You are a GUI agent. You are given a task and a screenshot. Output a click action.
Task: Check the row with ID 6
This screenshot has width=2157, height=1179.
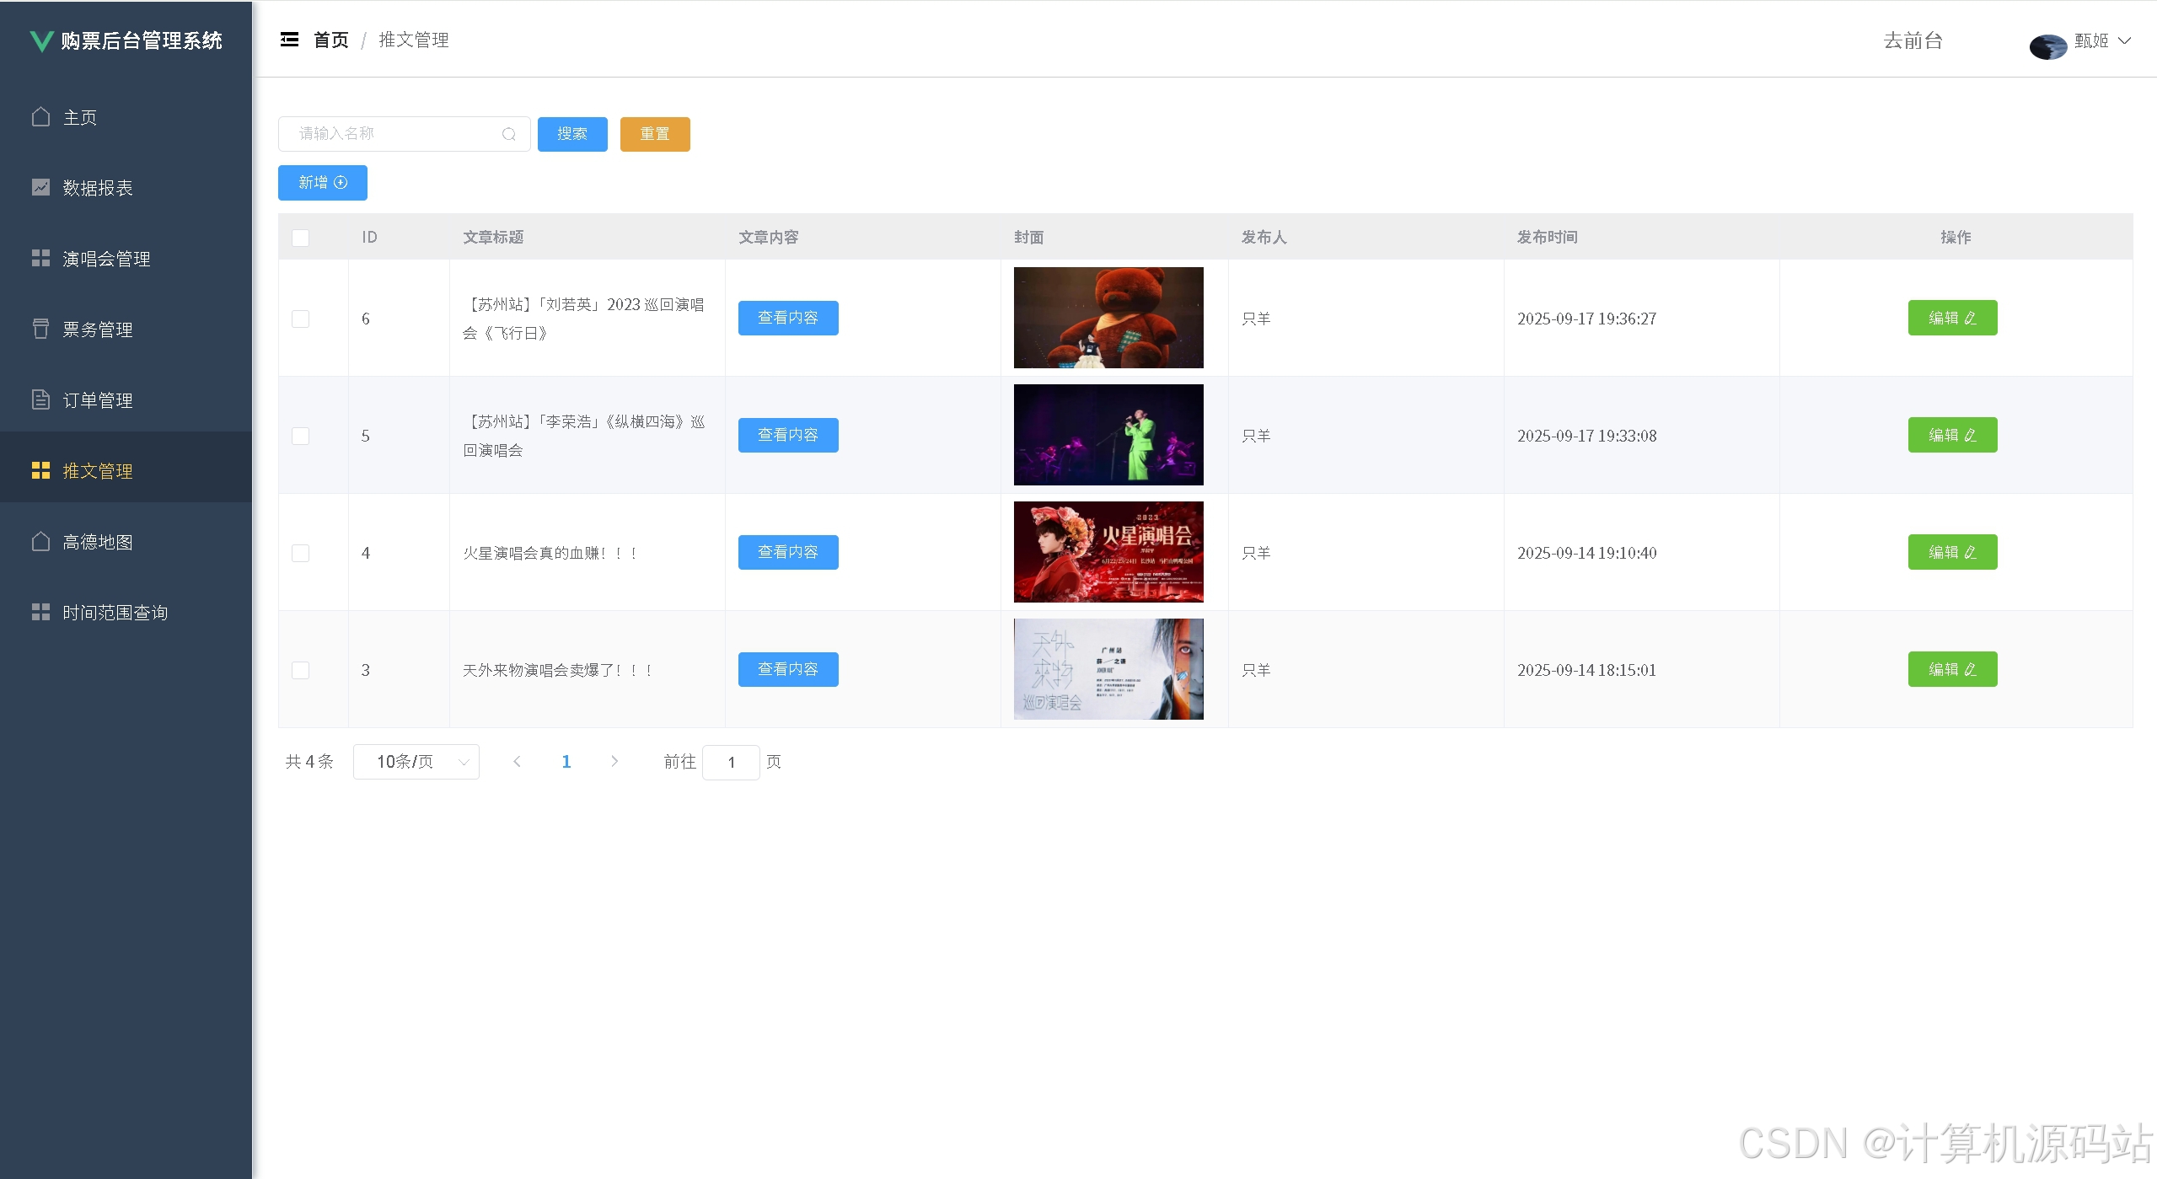300,319
